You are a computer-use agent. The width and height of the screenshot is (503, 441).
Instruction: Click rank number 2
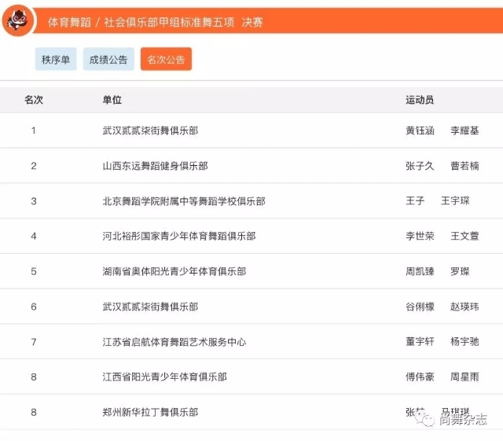[x=34, y=166]
